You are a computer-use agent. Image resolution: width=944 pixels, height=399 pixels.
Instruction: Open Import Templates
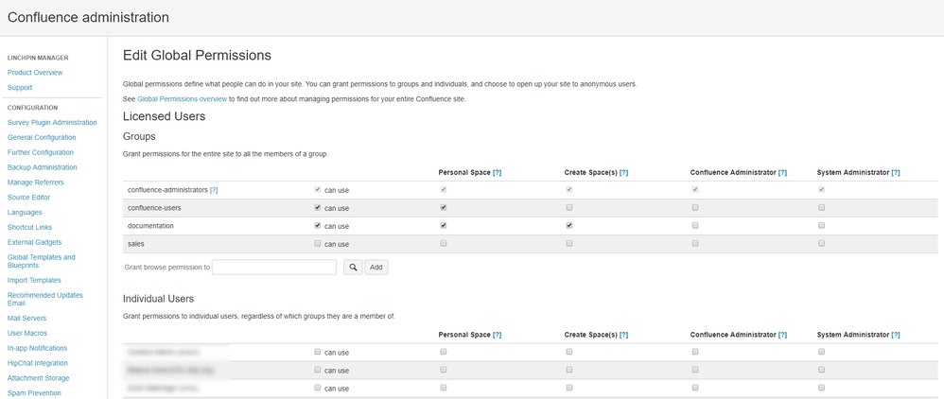(34, 281)
